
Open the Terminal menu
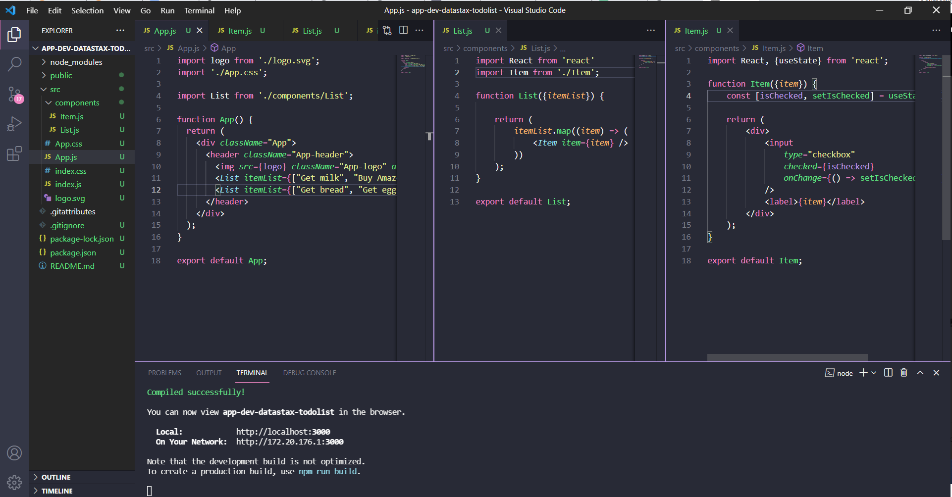[200, 10]
